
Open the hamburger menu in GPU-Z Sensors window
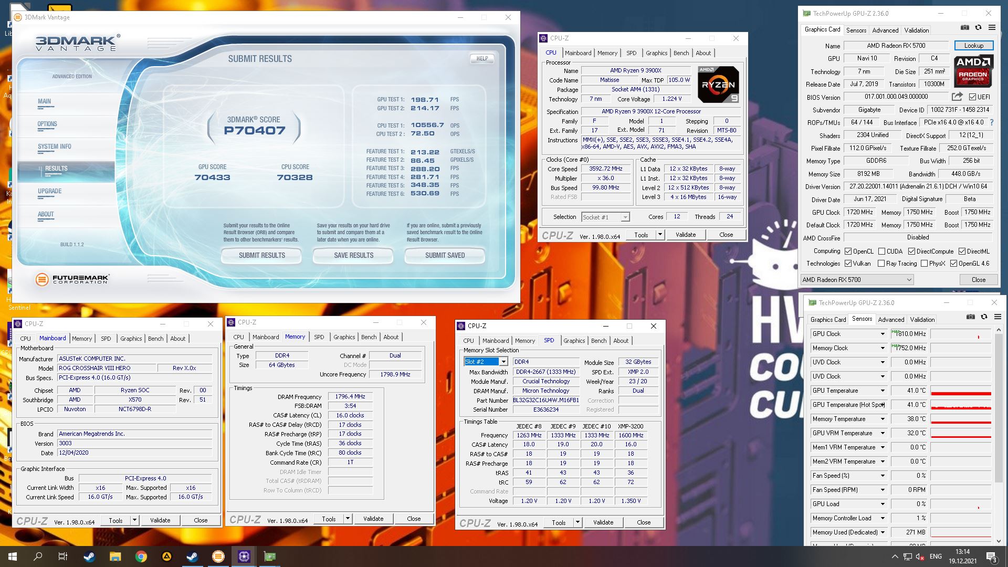point(997,317)
